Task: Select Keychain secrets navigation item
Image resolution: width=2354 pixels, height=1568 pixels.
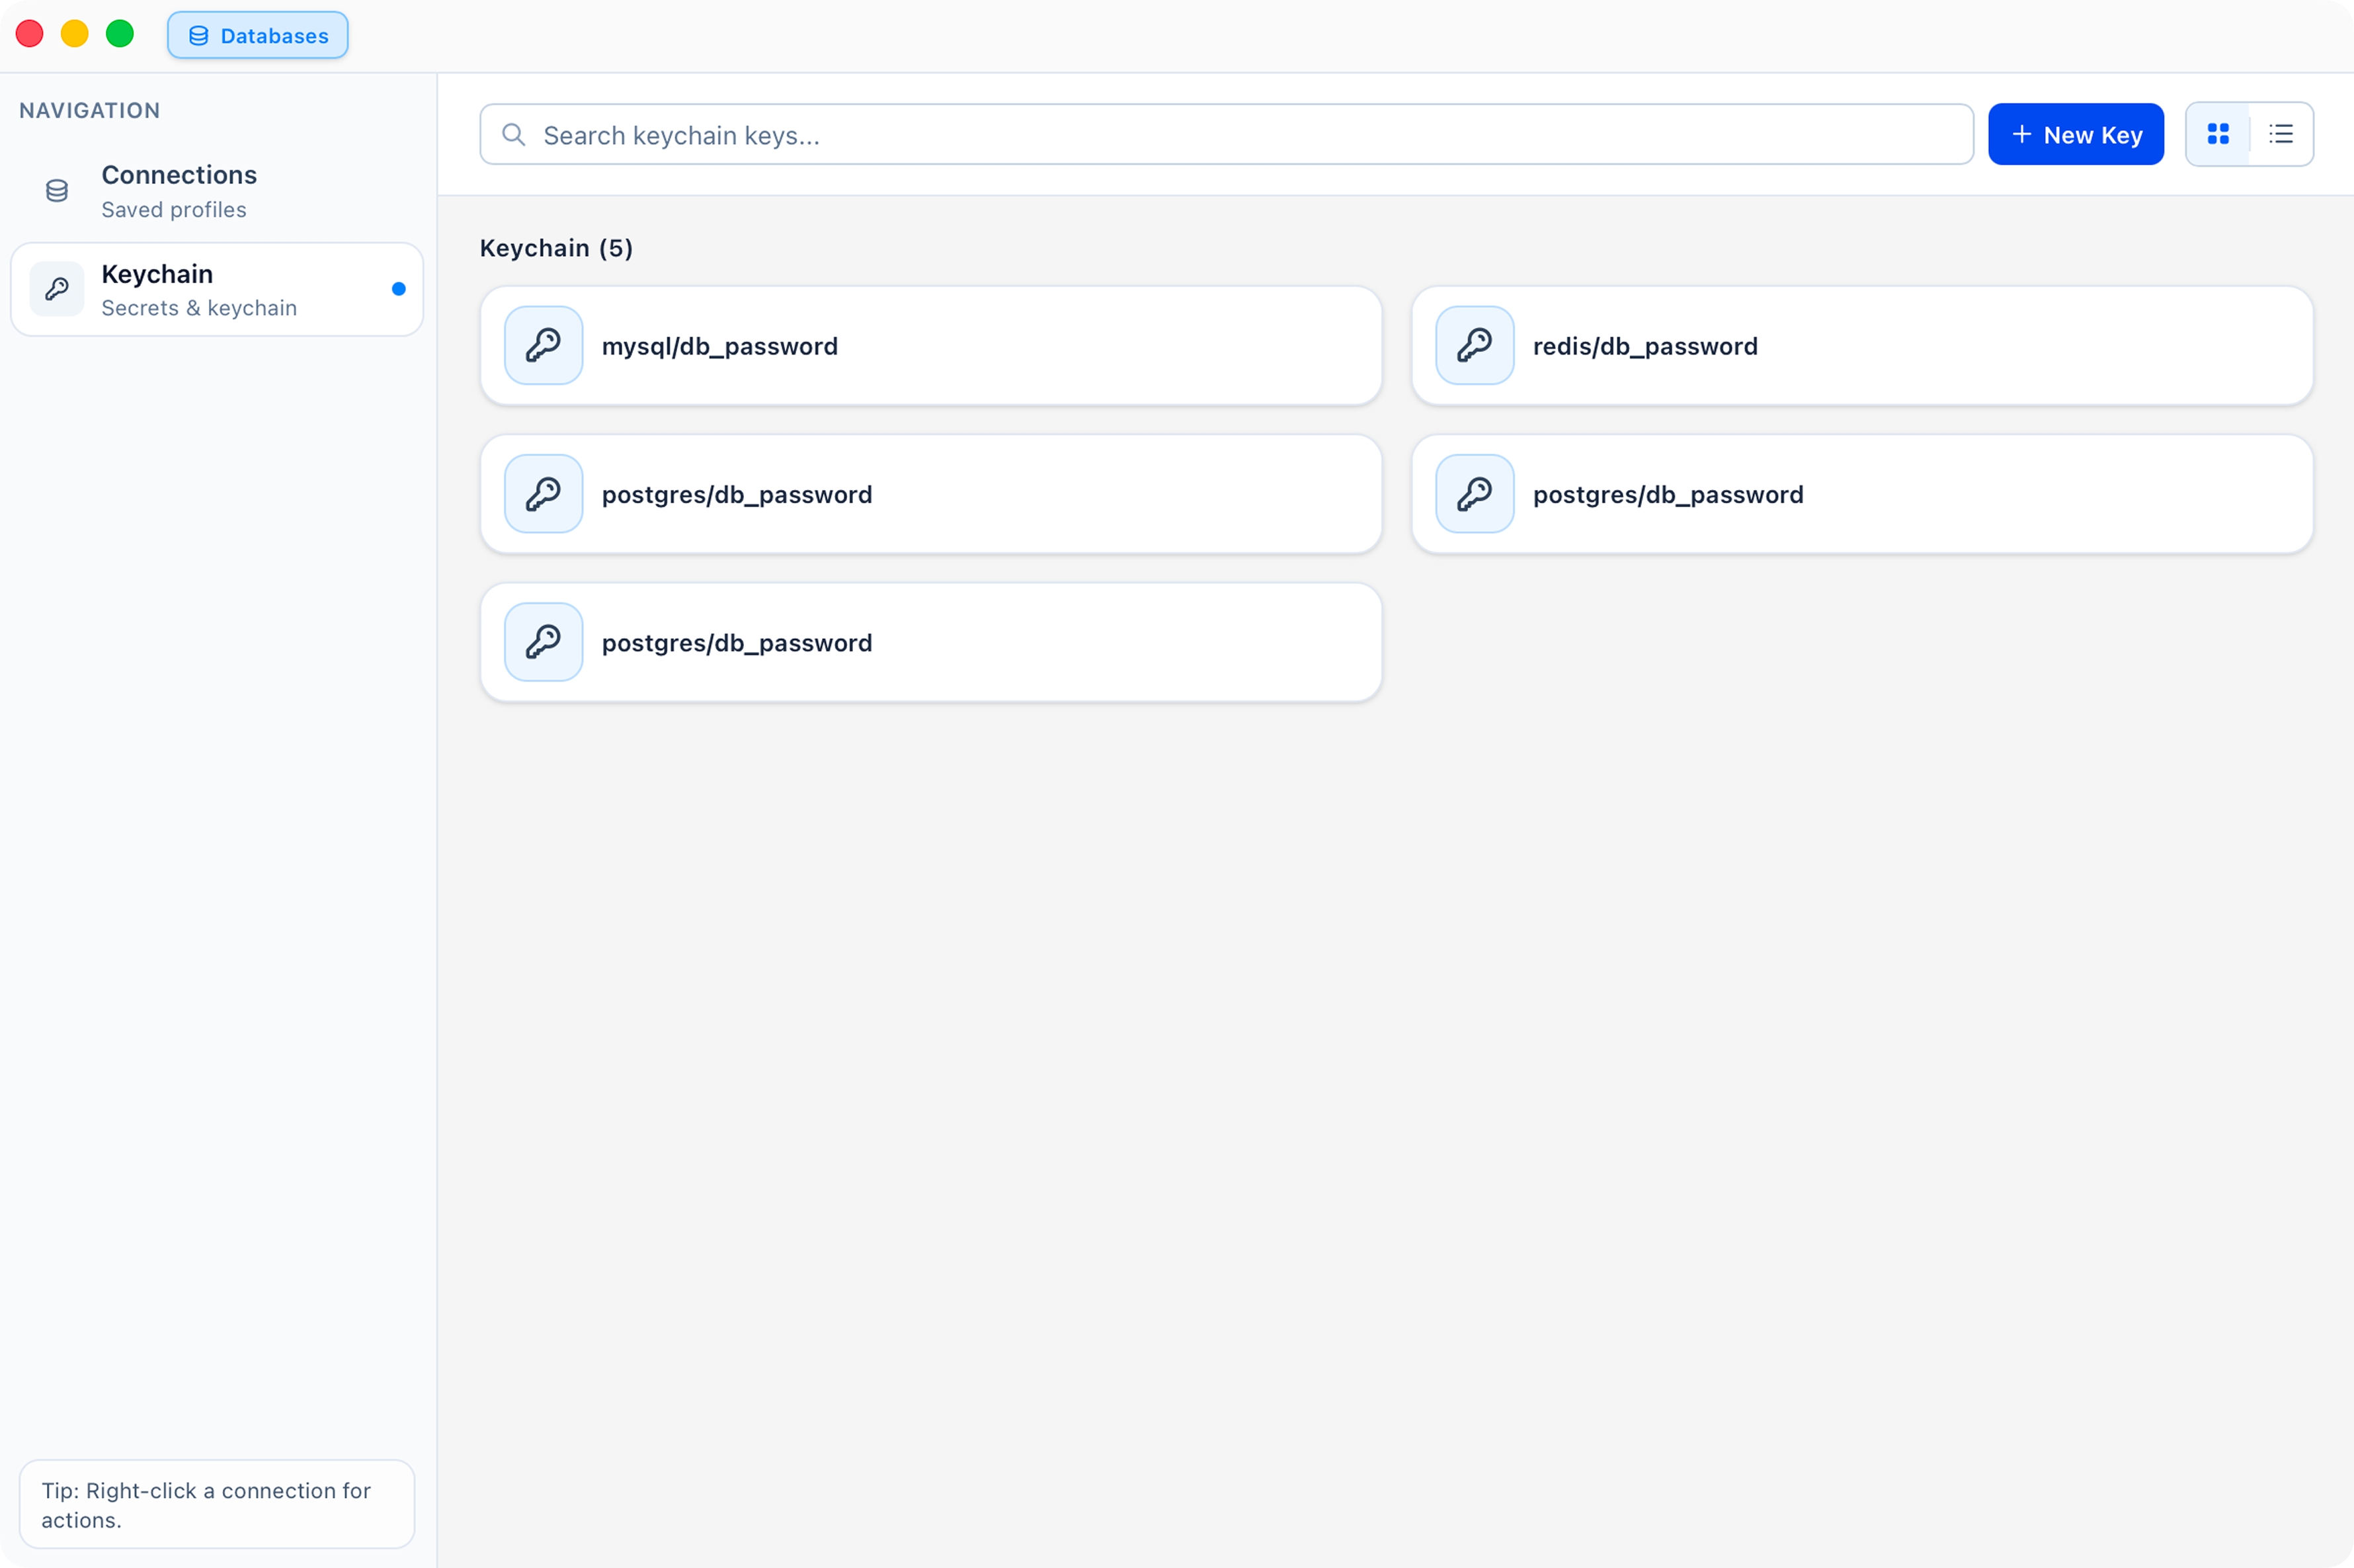Action: pos(200,290)
